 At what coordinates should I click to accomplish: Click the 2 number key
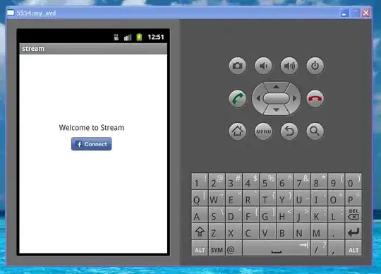[x=217, y=181]
